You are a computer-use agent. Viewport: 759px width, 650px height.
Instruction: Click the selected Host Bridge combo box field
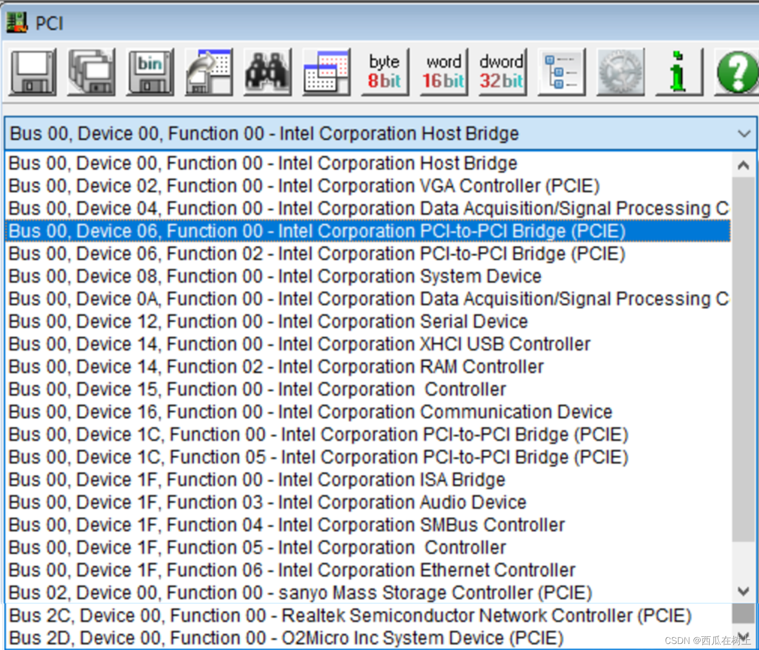[380, 134]
